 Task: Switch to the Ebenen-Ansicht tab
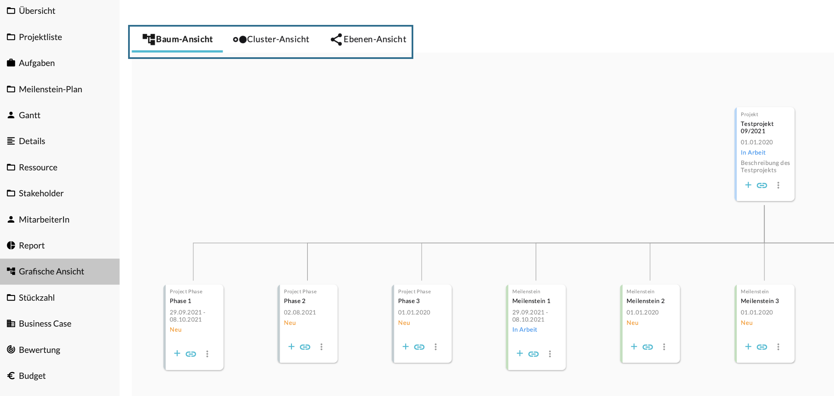pos(368,39)
